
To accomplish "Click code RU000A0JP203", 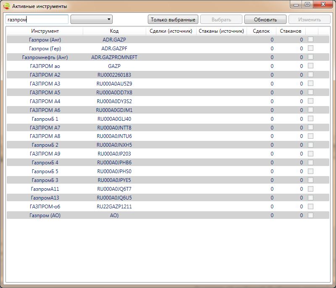I will (x=114, y=154).
